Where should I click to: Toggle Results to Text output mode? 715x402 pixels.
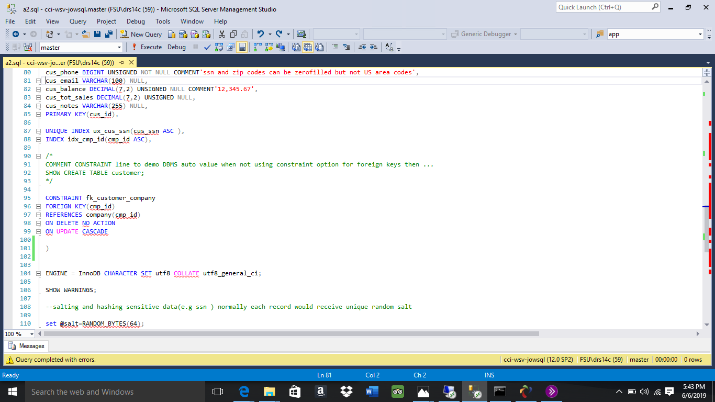click(296, 47)
